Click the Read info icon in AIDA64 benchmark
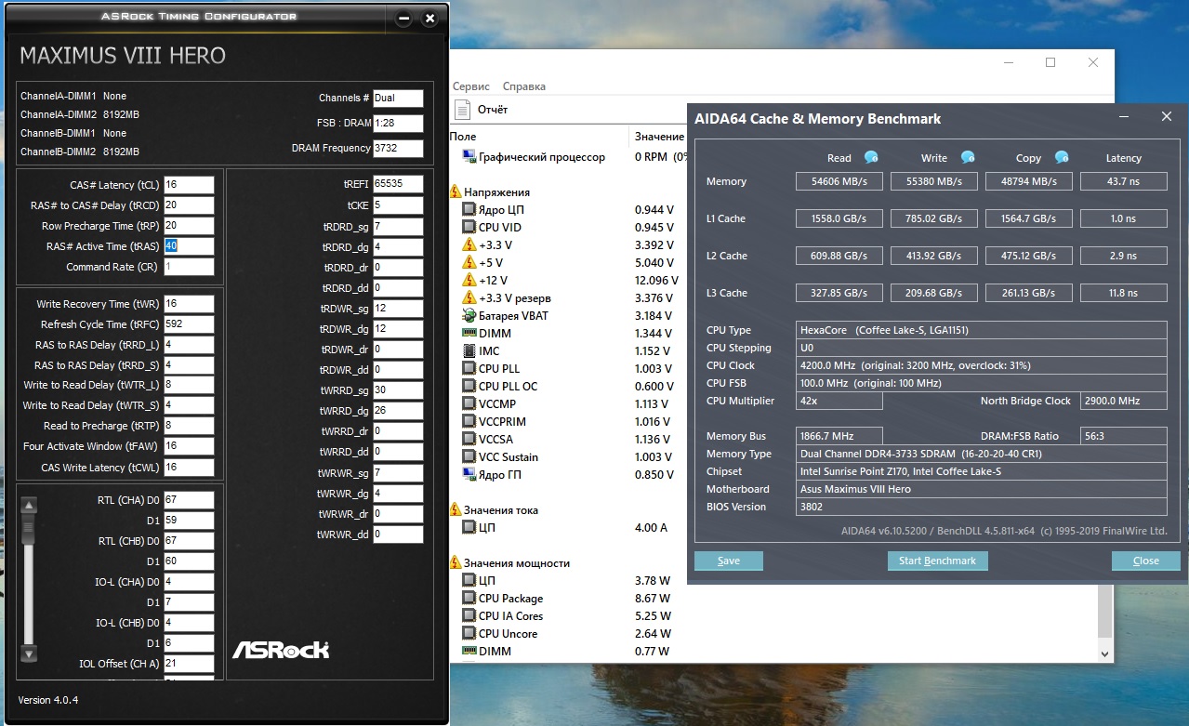The width and height of the screenshot is (1189, 726). (871, 157)
